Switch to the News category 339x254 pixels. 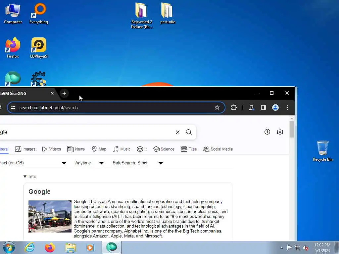[76, 149]
